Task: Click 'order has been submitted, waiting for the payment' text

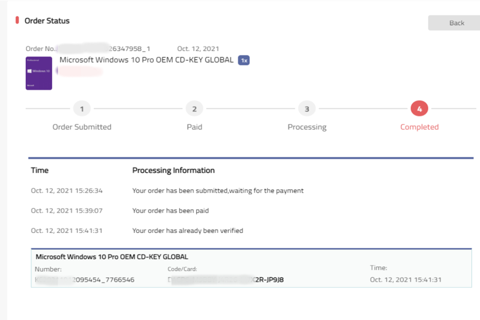Action: (218, 191)
